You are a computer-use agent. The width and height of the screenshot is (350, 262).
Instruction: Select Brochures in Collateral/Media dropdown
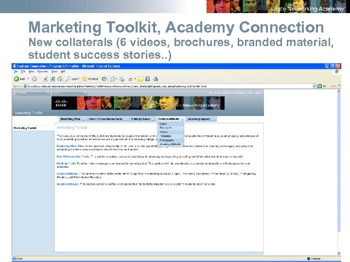tap(171, 128)
